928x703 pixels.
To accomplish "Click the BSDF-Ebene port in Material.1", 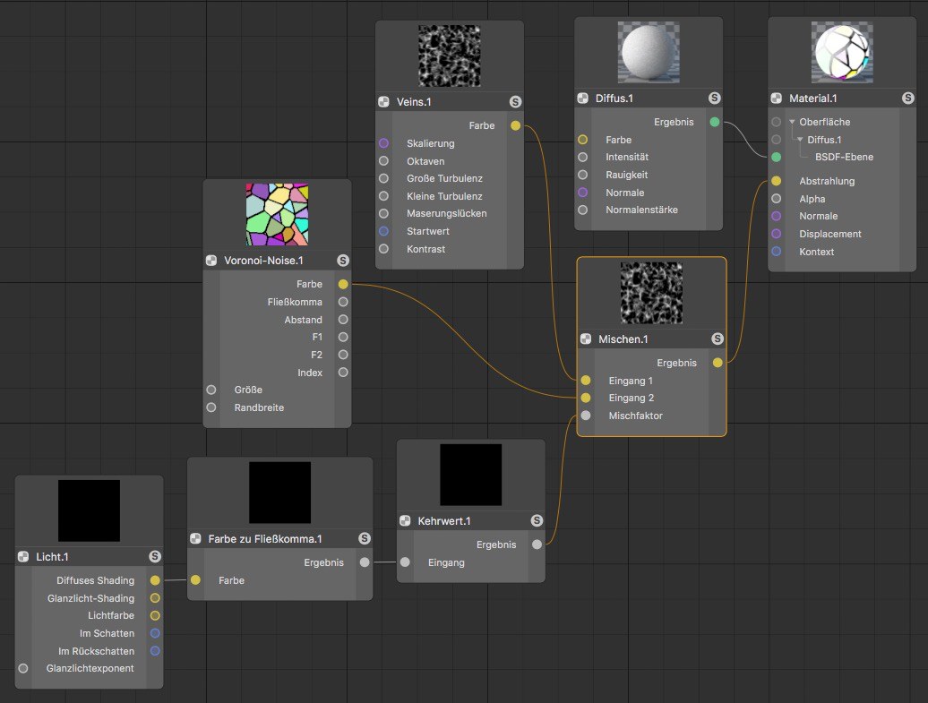I will coord(777,157).
